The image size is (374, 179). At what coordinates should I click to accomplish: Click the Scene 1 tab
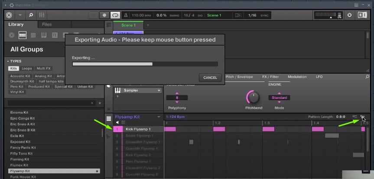pyautogui.click(x=128, y=25)
